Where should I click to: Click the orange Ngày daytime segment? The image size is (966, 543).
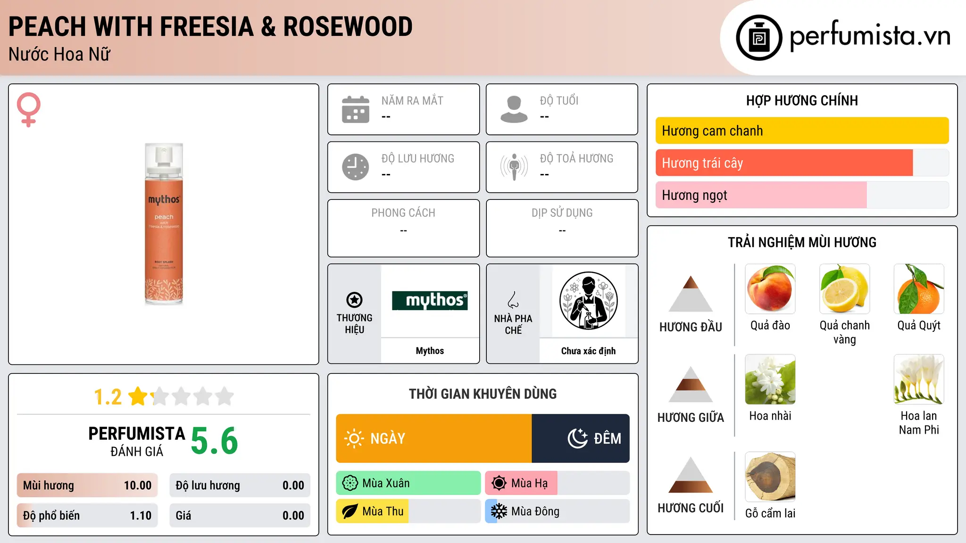click(434, 438)
